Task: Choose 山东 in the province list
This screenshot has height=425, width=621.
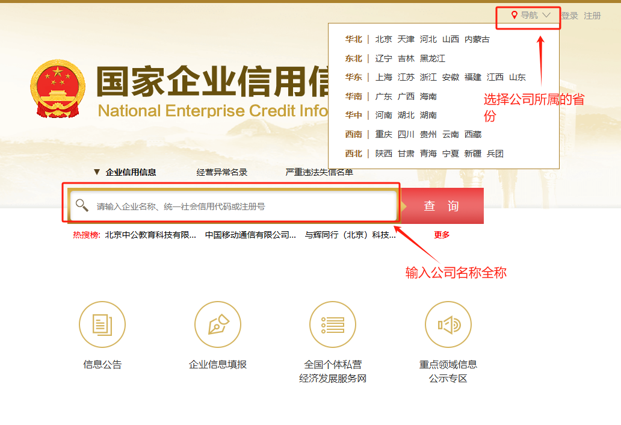Action: pos(517,77)
